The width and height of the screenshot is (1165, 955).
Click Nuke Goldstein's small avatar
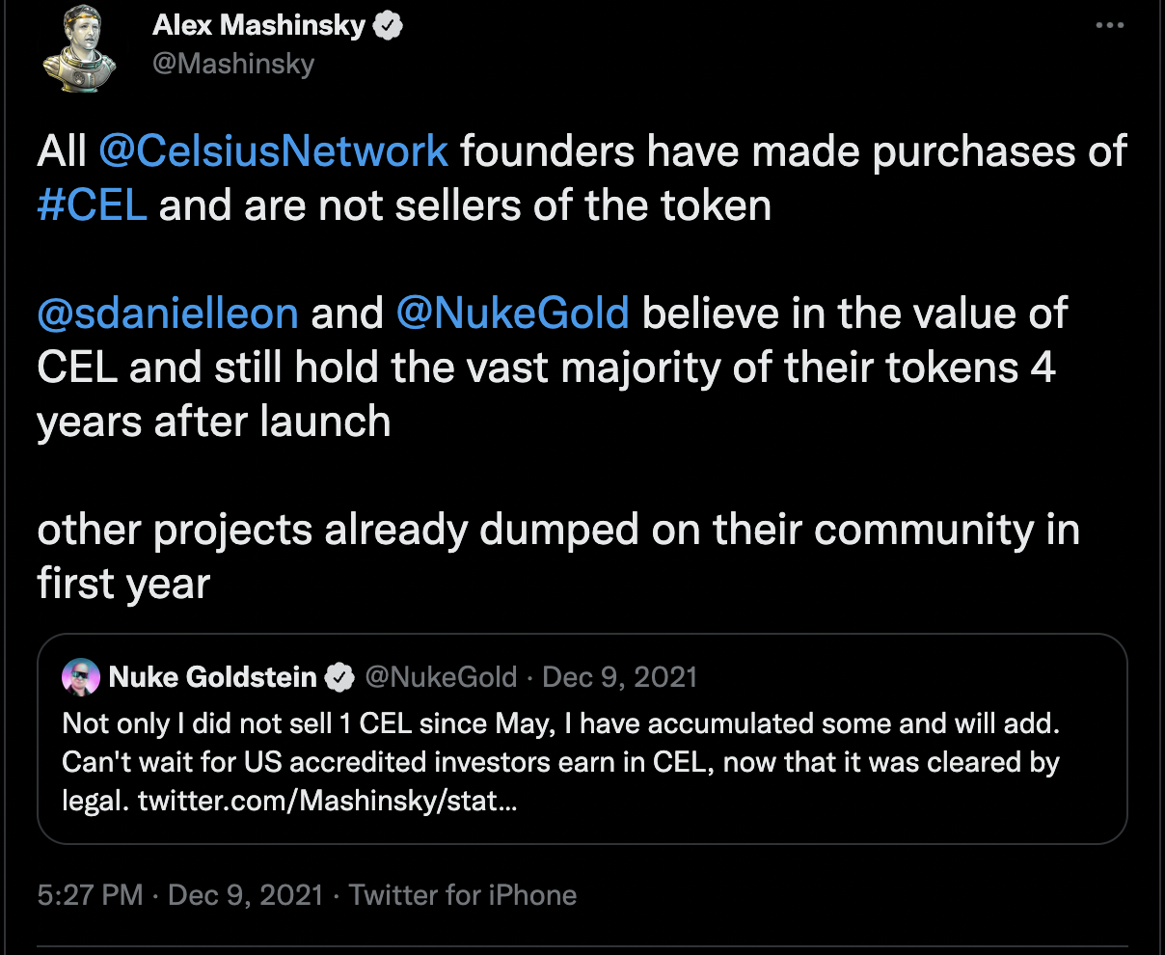(80, 677)
